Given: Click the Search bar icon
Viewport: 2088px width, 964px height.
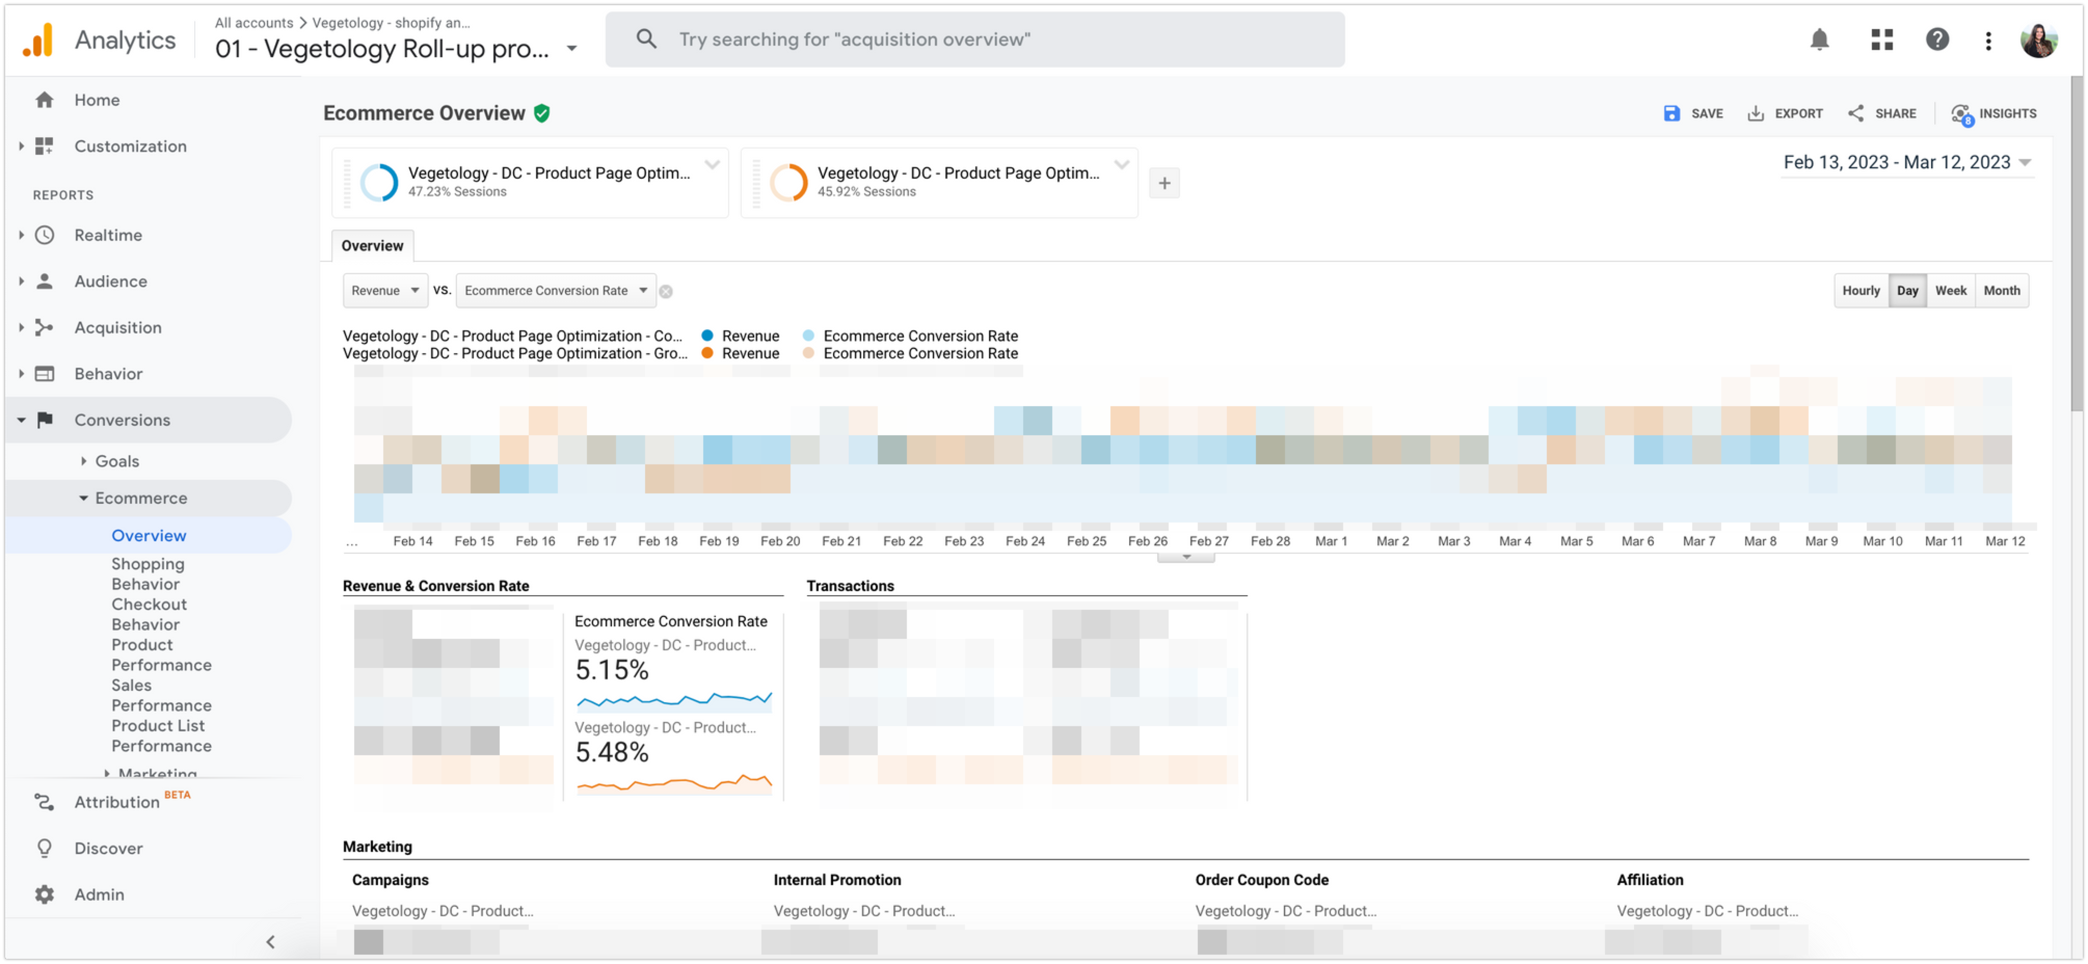Looking at the screenshot, I should 646,38.
